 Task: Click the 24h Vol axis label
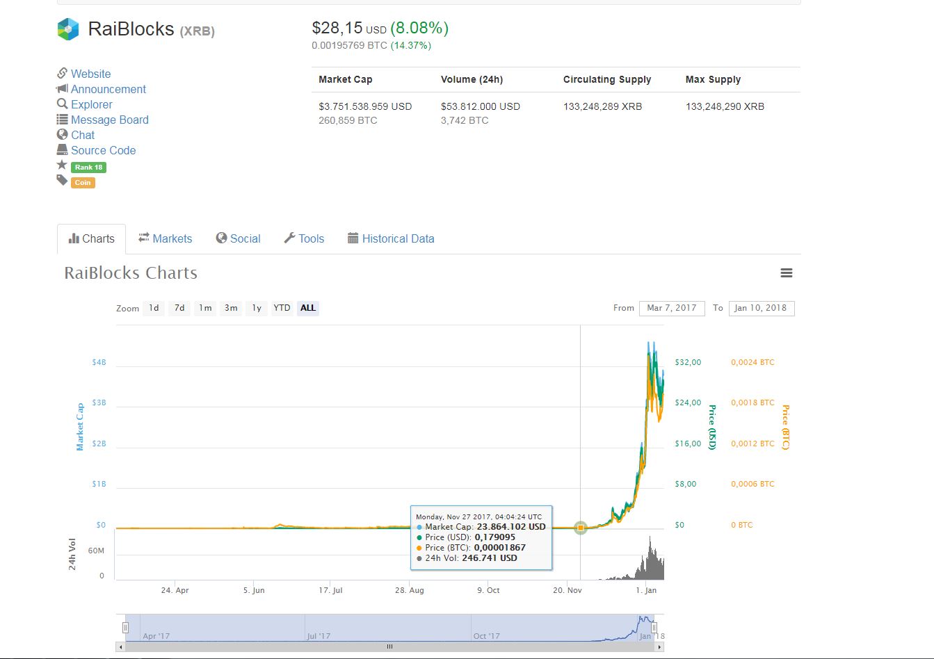click(x=72, y=554)
